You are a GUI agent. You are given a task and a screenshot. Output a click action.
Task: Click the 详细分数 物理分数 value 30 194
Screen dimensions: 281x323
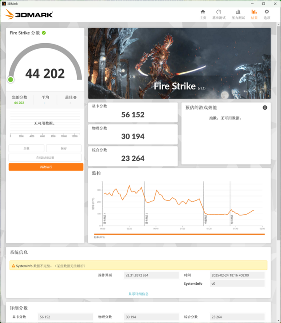(151, 317)
